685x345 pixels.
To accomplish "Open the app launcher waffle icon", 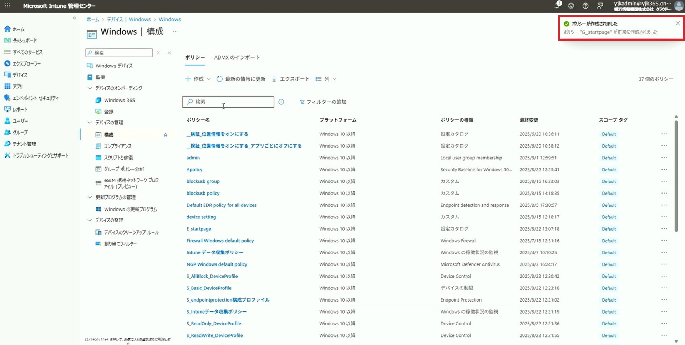I will 7,6.
